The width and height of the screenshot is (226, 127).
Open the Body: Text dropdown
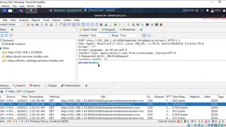point(125,35)
